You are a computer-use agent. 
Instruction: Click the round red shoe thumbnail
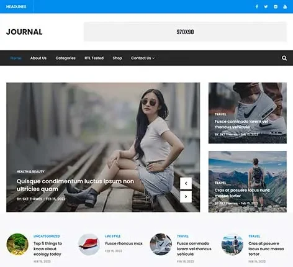89,245
